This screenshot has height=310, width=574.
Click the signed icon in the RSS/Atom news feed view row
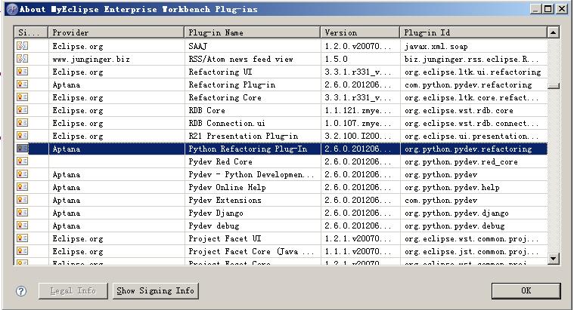22,58
